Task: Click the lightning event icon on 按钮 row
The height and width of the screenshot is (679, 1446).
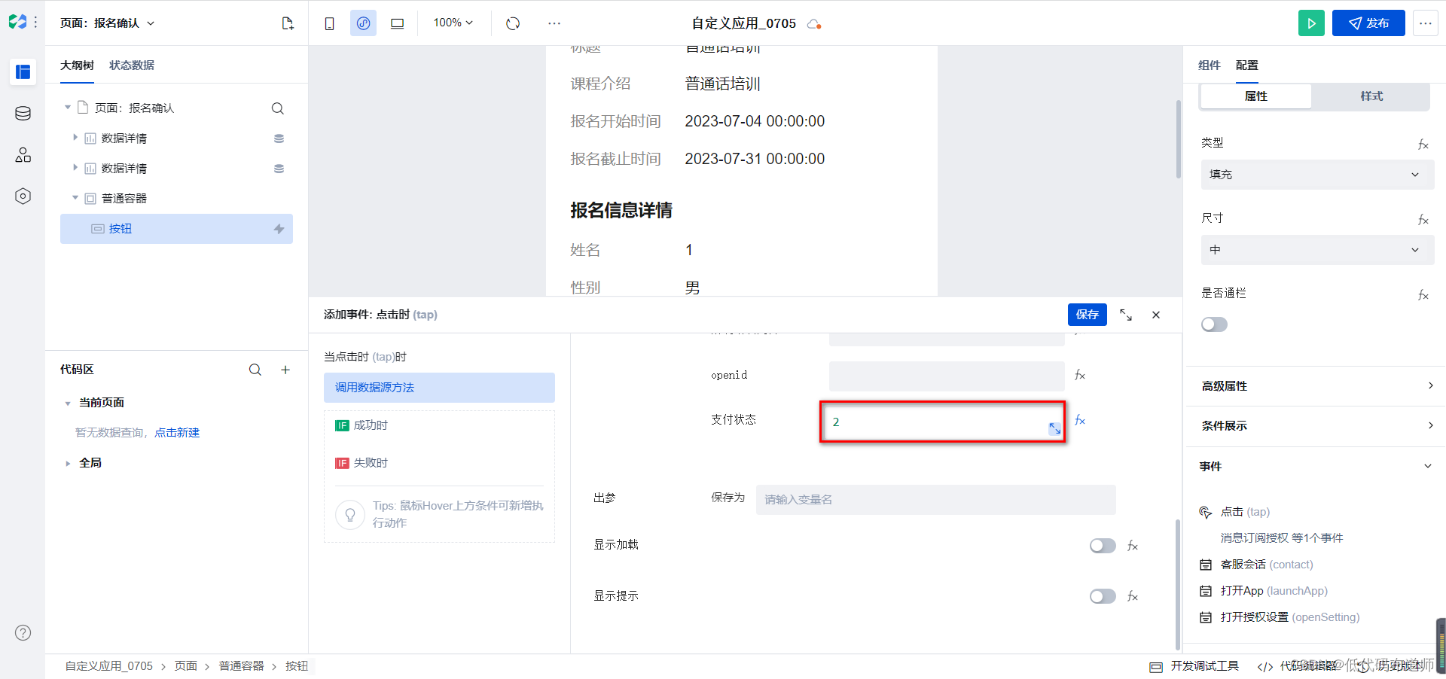Action: click(279, 229)
